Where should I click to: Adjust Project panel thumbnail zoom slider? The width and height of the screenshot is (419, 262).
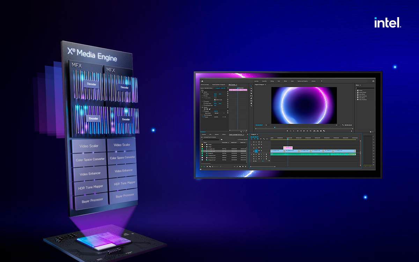pyautogui.click(x=215, y=167)
